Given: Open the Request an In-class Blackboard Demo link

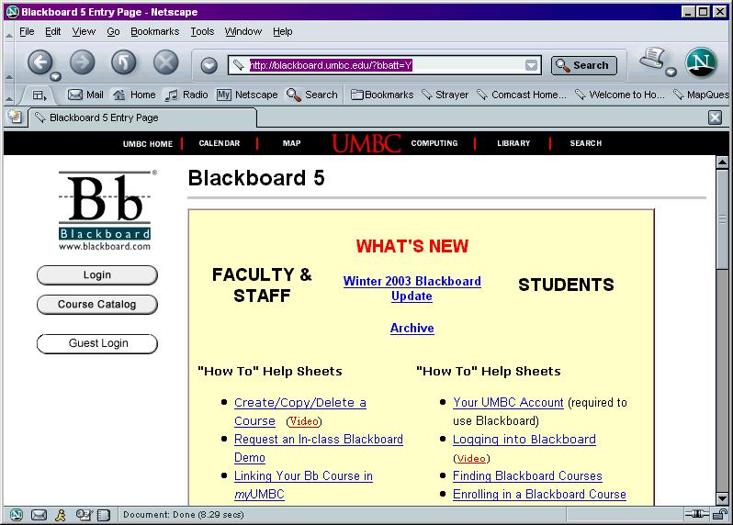Looking at the screenshot, I should pos(319,449).
